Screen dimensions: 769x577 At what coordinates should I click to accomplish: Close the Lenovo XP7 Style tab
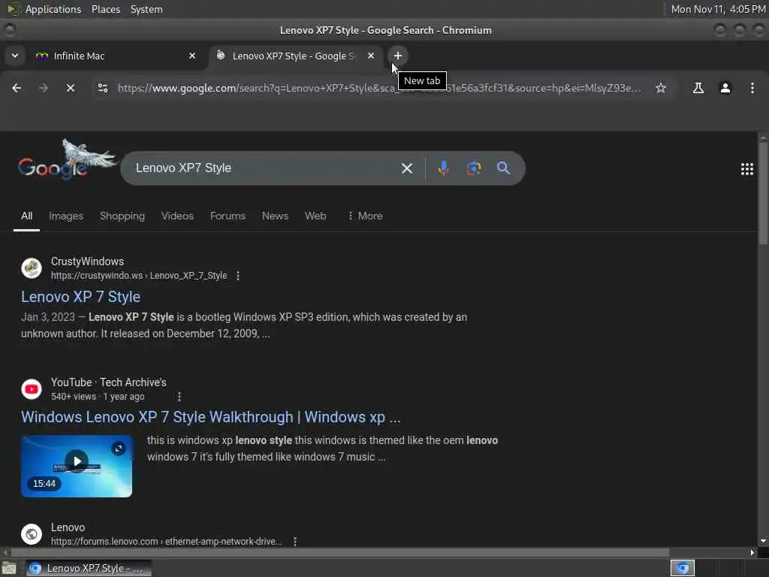(371, 56)
